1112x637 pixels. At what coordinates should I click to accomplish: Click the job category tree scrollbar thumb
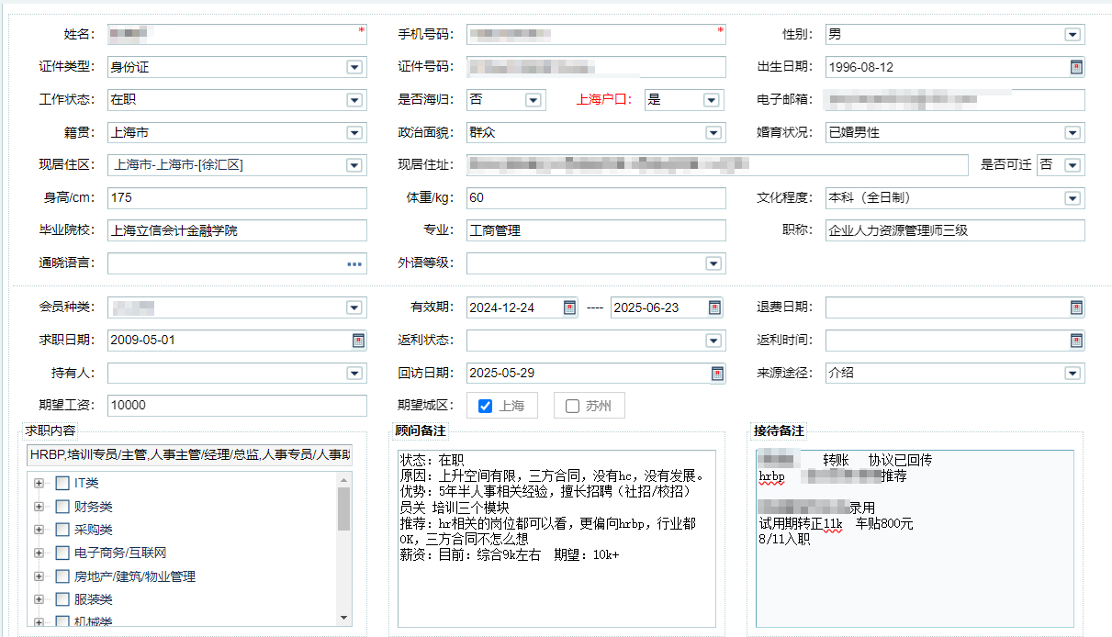[344, 509]
